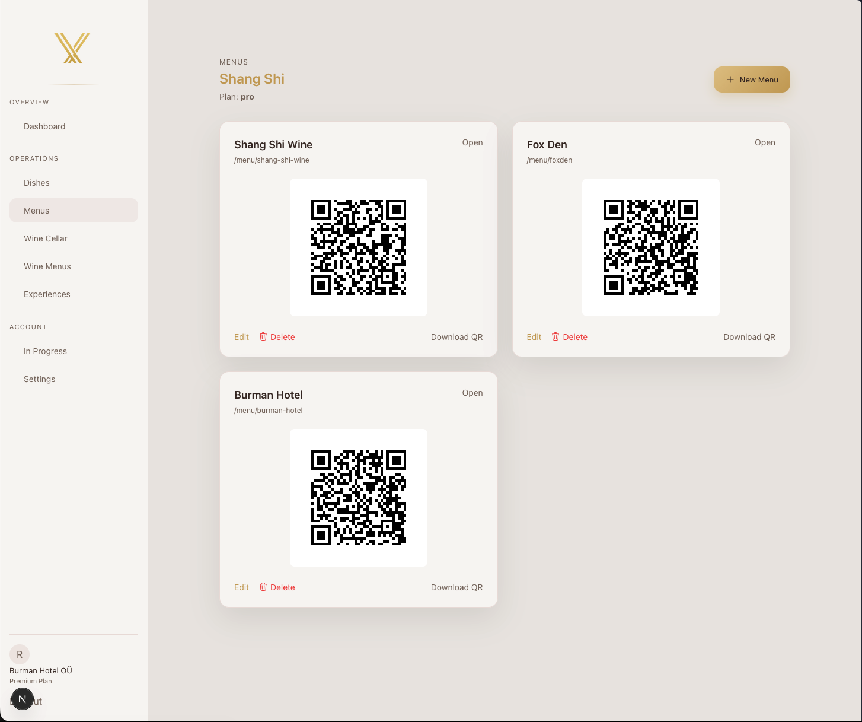Image resolution: width=862 pixels, height=722 pixels.
Task: Click the Open status on Fox Den
Action: click(765, 142)
